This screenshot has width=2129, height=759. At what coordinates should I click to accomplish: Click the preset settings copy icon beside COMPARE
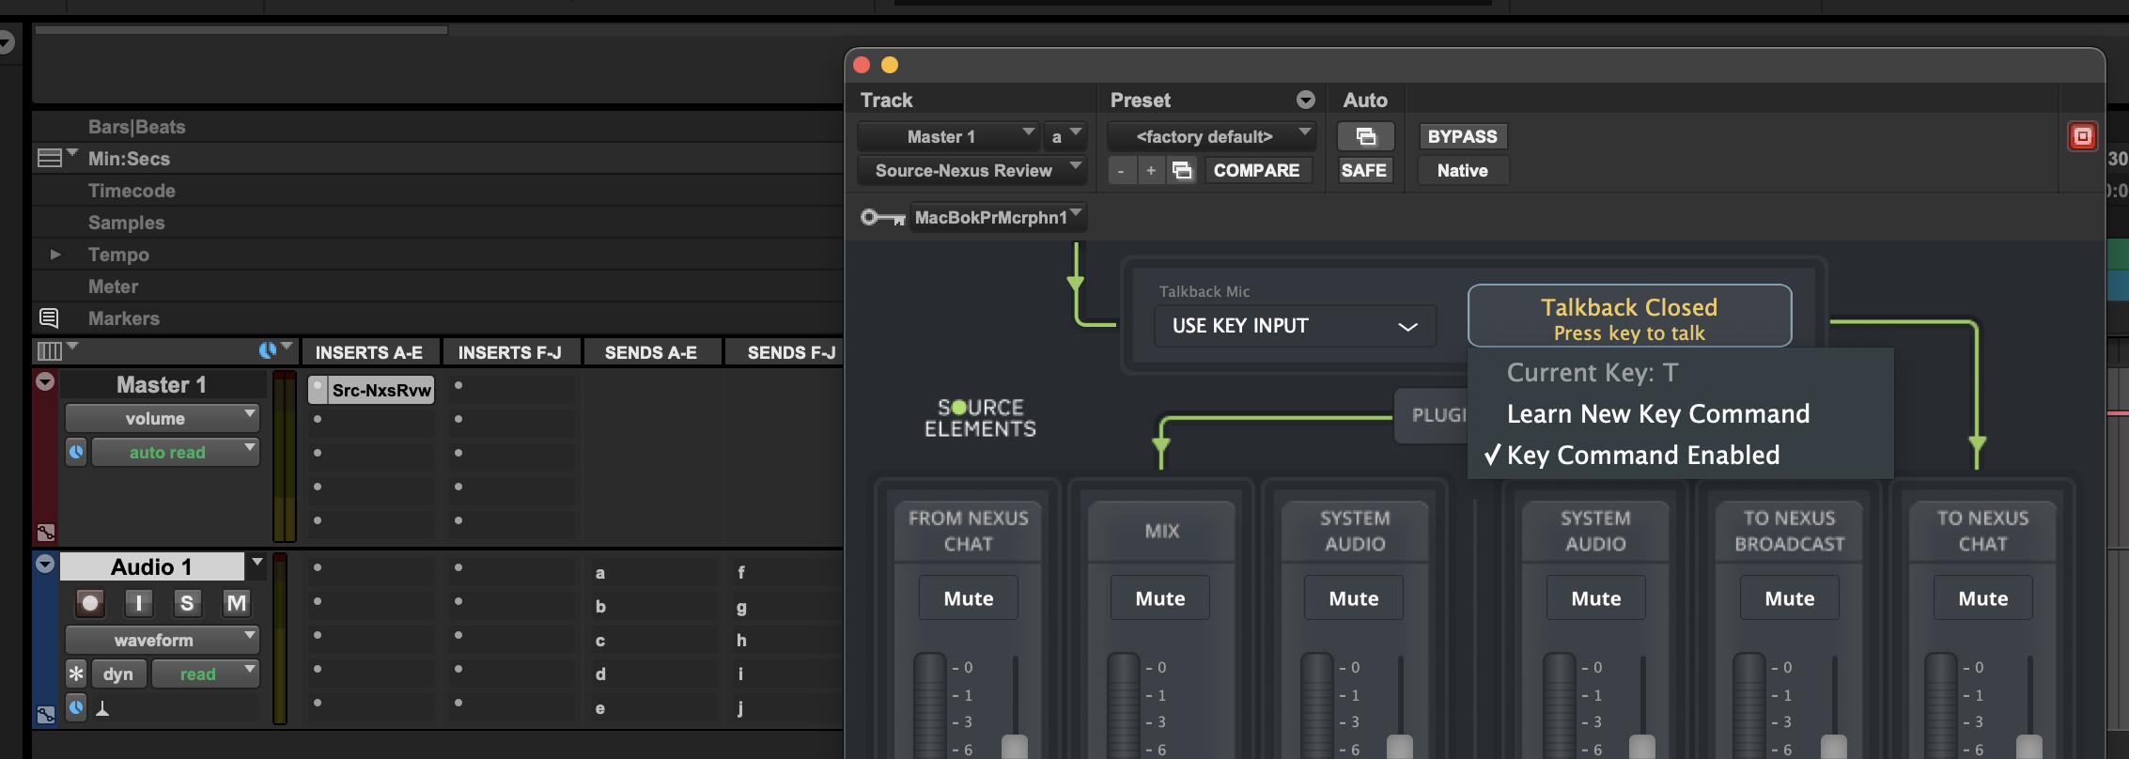pyautogui.click(x=1182, y=170)
